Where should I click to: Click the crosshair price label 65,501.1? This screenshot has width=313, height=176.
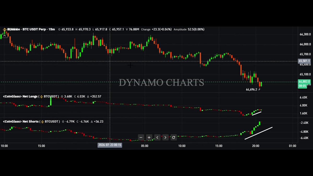[x=304, y=61]
